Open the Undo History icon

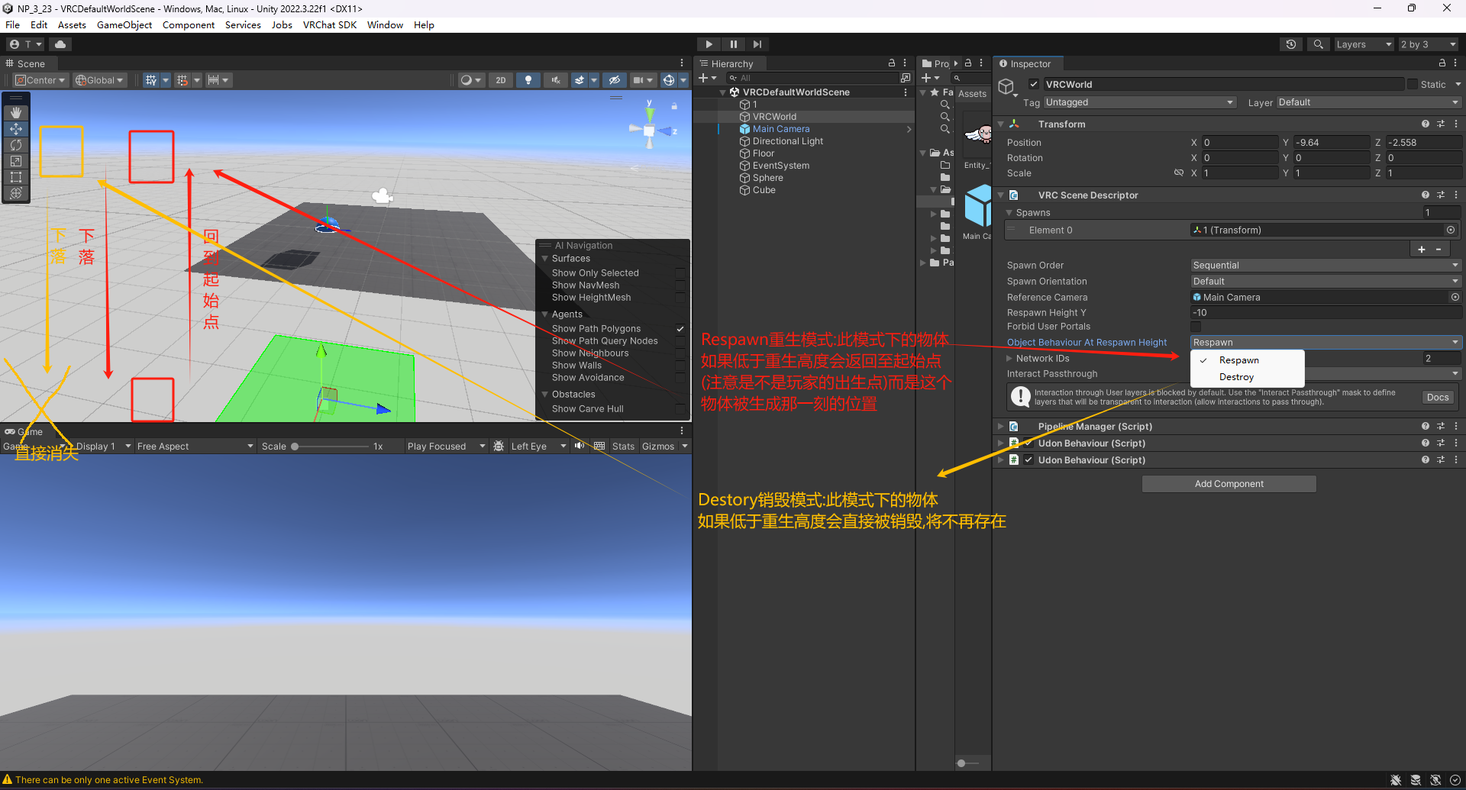pyautogui.click(x=1291, y=44)
